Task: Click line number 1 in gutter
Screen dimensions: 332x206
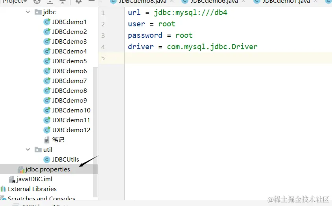Action: (103, 13)
